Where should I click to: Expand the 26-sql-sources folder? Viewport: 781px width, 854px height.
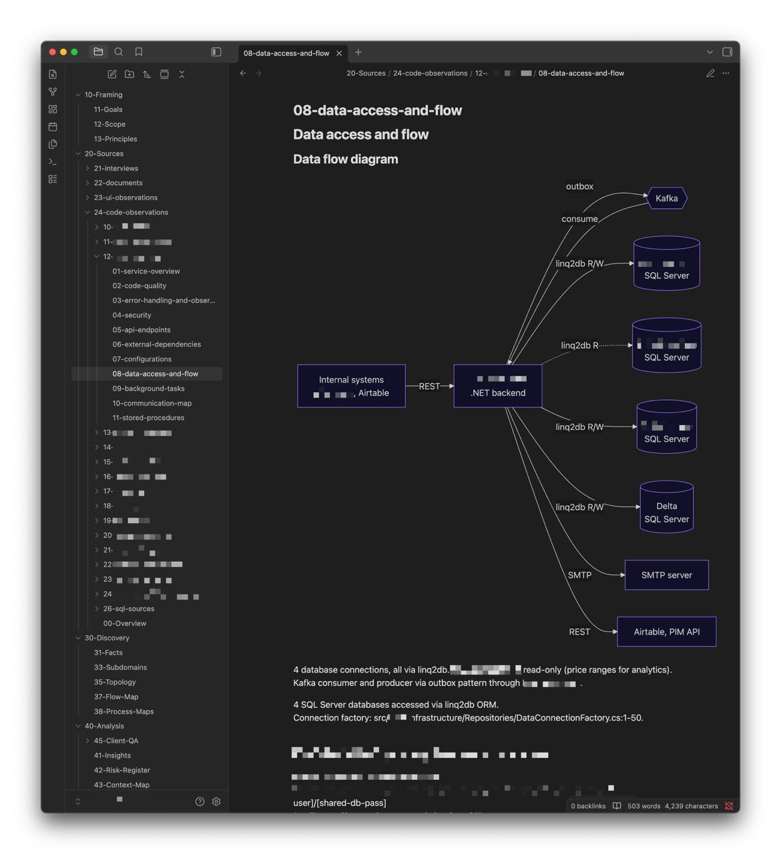(97, 608)
